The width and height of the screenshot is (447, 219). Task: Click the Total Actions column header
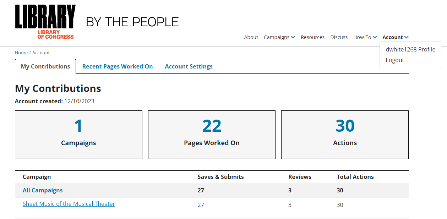coord(355,177)
